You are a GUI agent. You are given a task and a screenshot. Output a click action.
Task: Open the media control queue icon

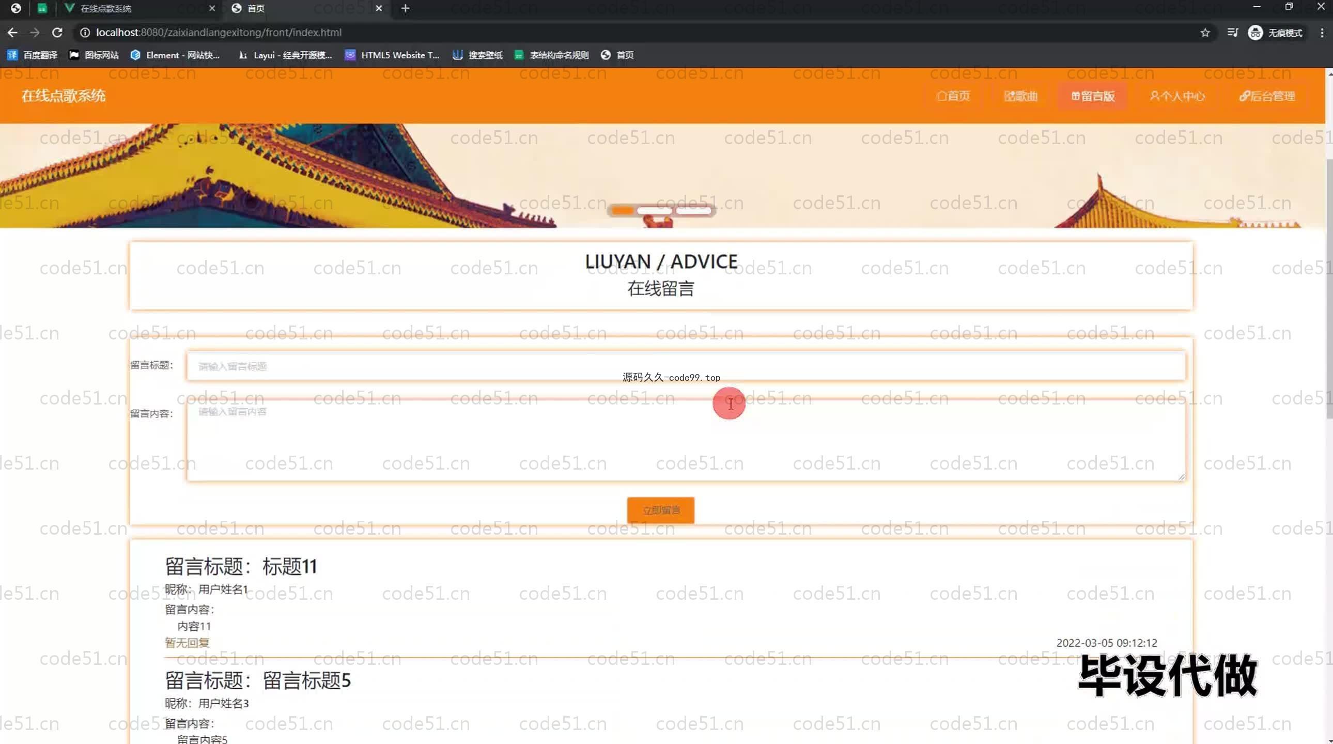click(1233, 33)
